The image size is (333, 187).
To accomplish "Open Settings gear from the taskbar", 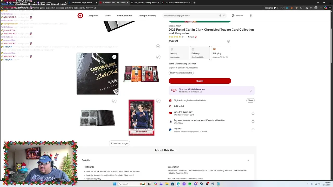I will pyautogui.click(x=213, y=184).
